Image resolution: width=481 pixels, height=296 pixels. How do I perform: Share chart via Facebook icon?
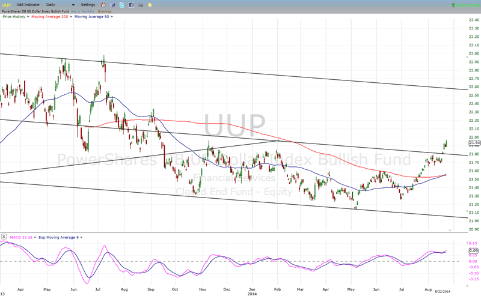click(131, 4)
